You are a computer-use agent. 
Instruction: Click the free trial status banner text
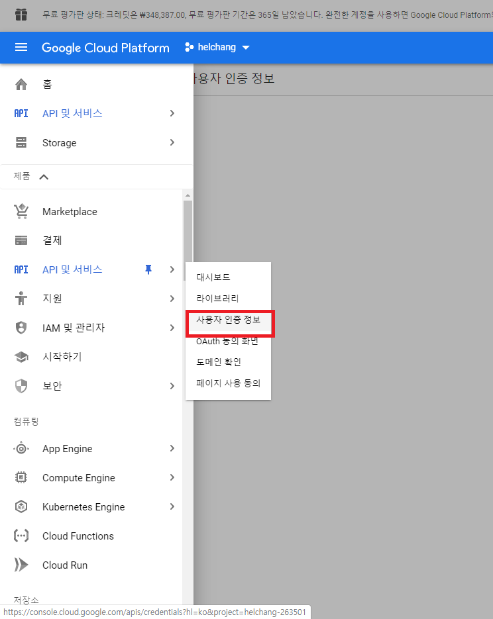coord(268,15)
